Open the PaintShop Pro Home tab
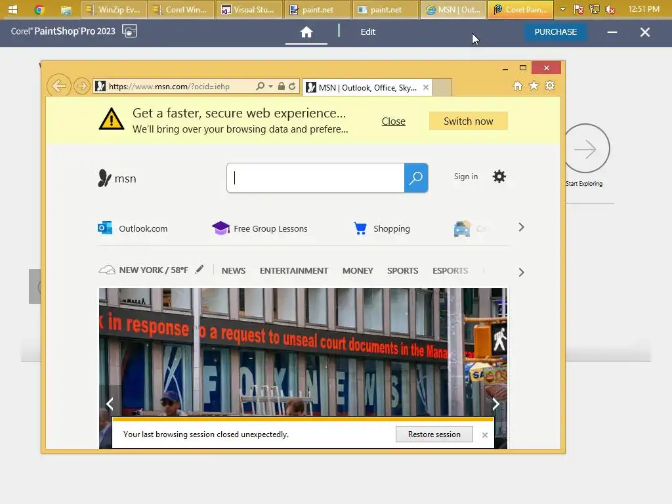Image resolution: width=672 pixels, height=504 pixels. [306, 31]
